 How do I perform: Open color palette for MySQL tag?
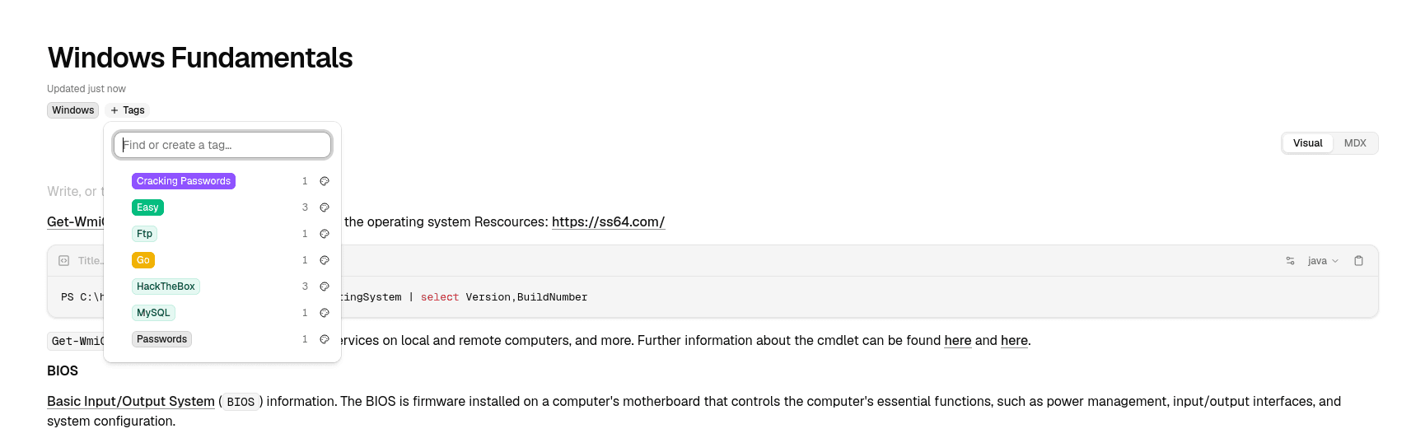[x=325, y=313]
